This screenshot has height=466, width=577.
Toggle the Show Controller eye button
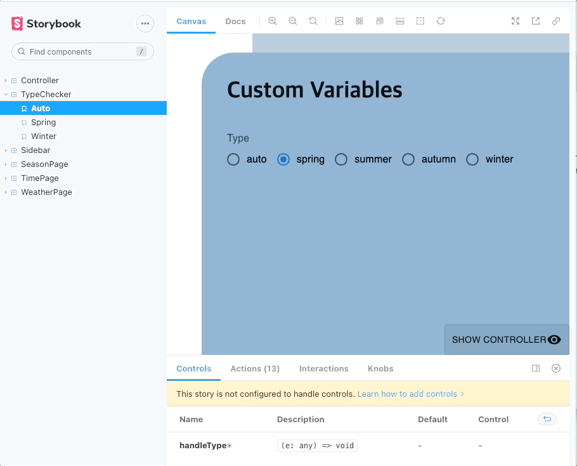click(507, 340)
